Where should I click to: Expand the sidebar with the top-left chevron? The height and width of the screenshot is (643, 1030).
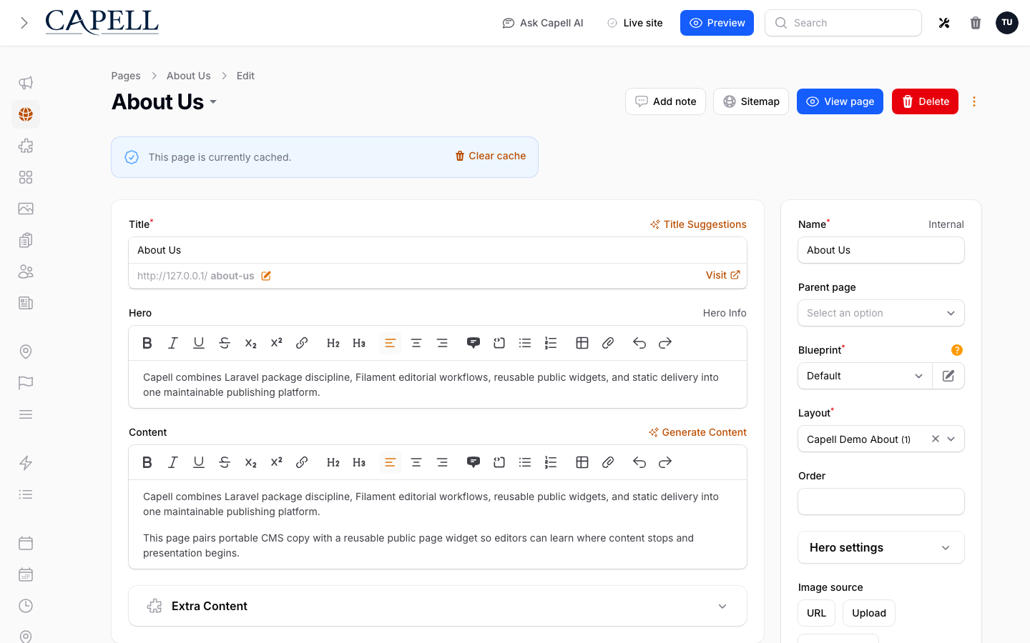[x=24, y=23]
